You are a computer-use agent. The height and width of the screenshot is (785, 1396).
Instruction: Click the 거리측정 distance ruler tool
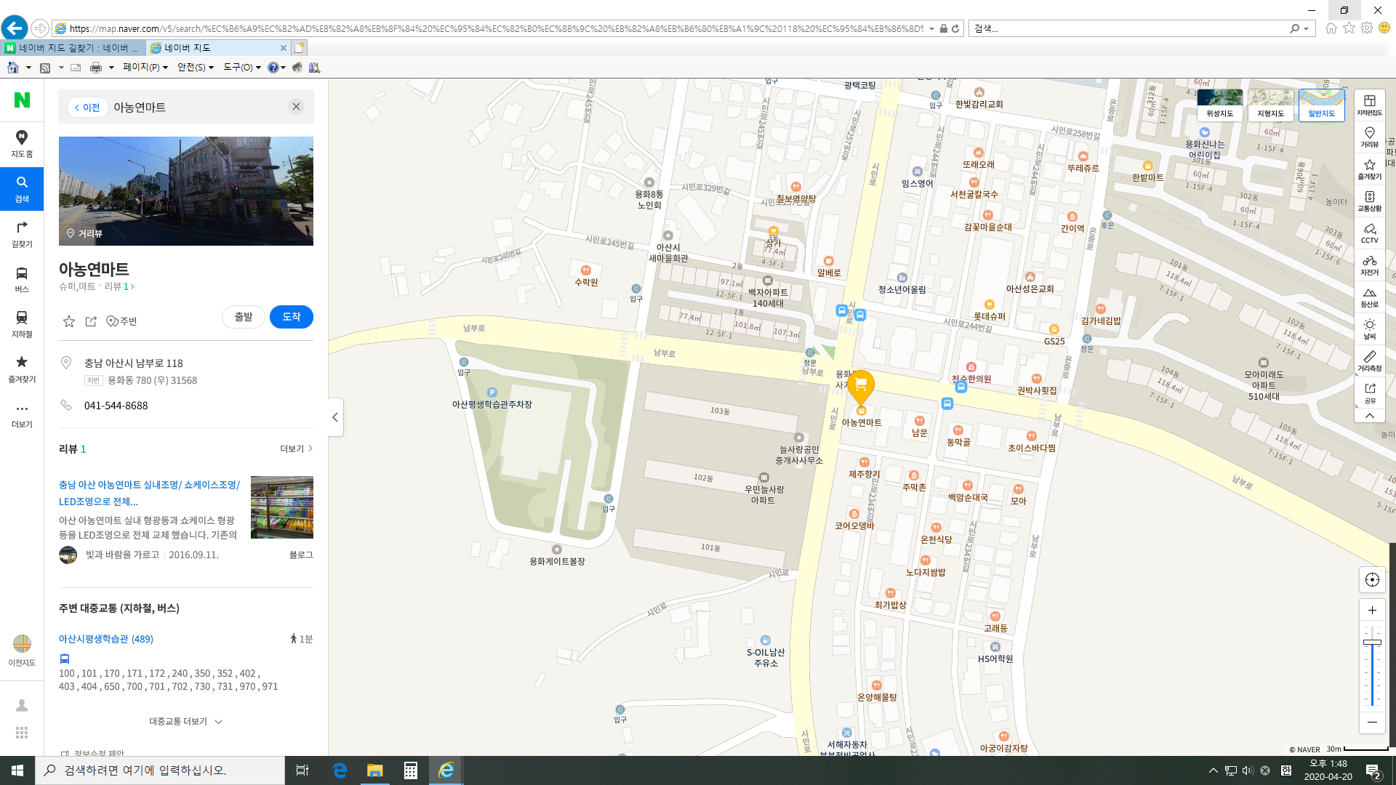coord(1369,361)
